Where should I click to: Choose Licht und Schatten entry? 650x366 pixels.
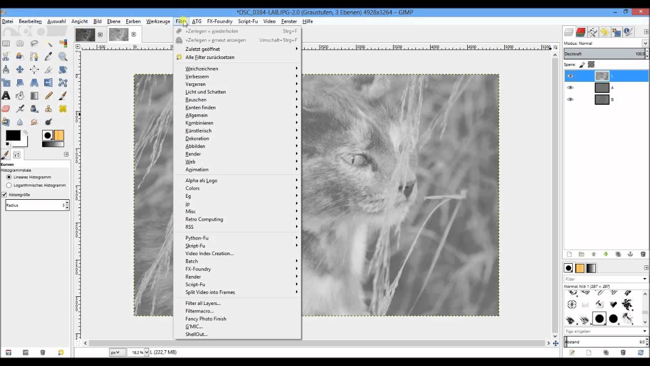(x=237, y=92)
